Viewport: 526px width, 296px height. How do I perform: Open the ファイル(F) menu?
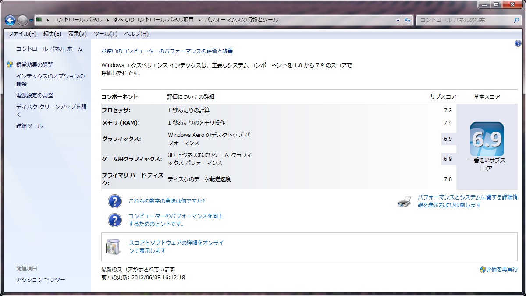(22, 34)
